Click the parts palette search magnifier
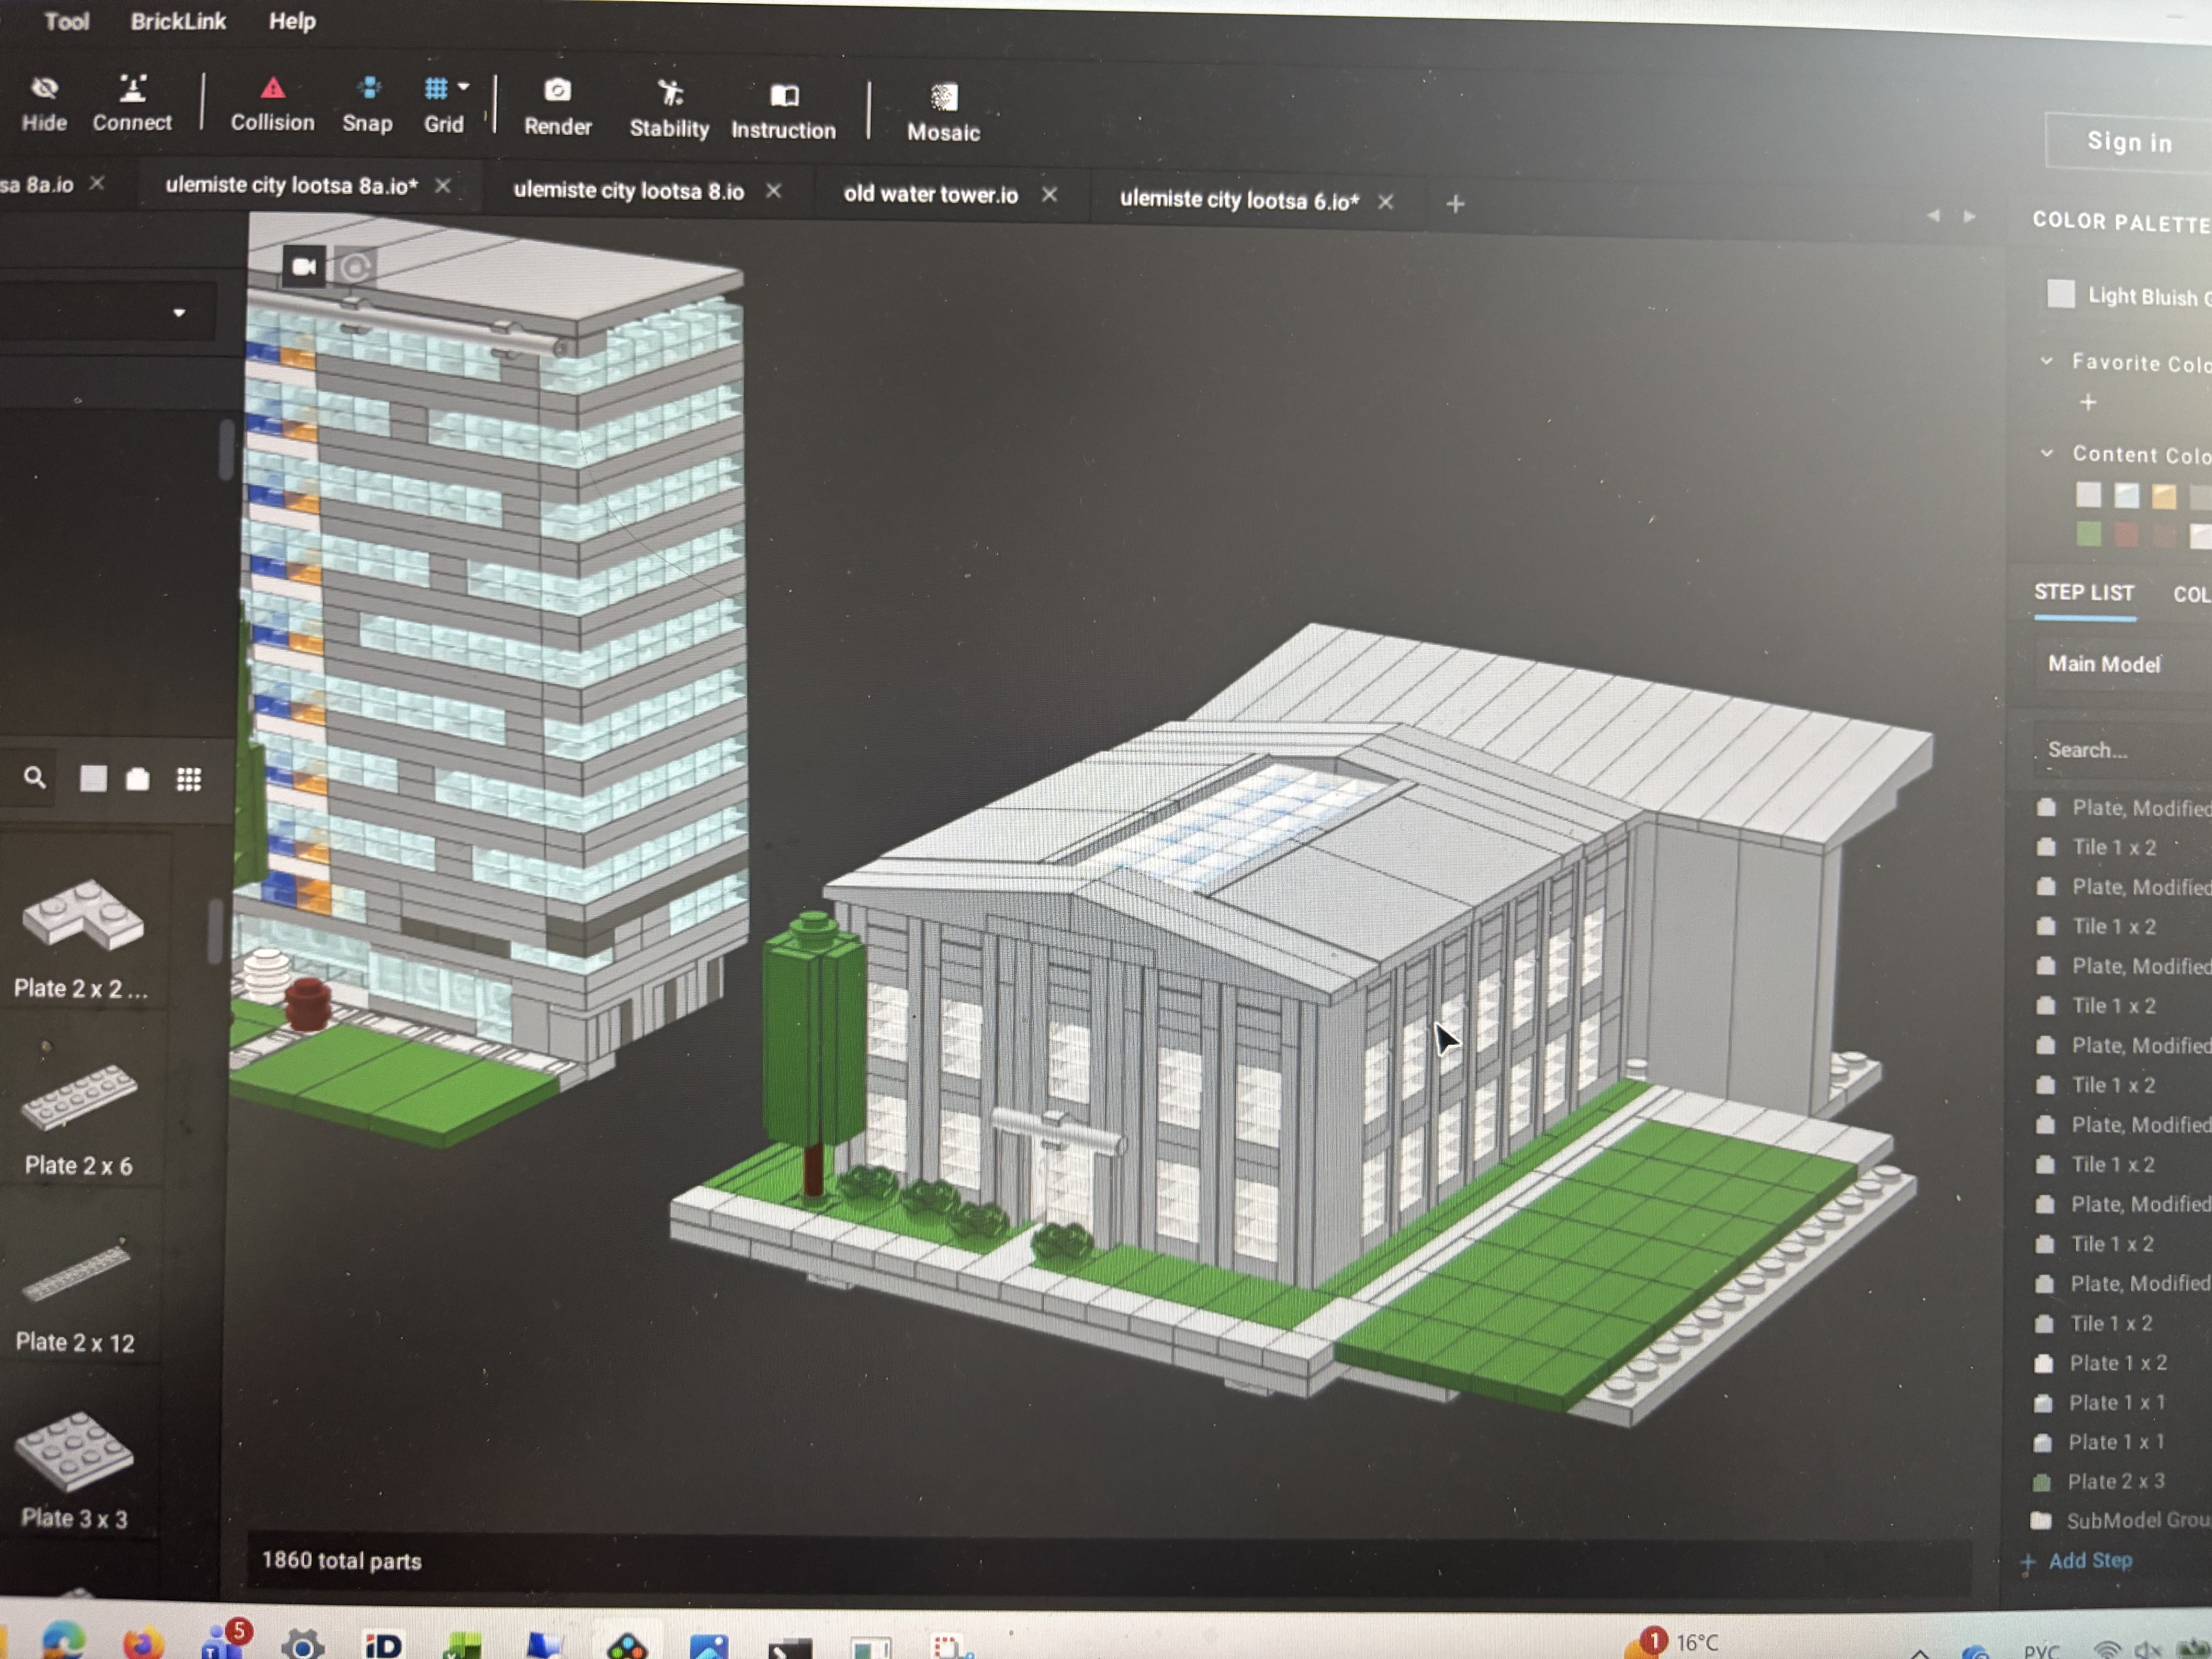The image size is (2212, 1659). tap(35, 778)
